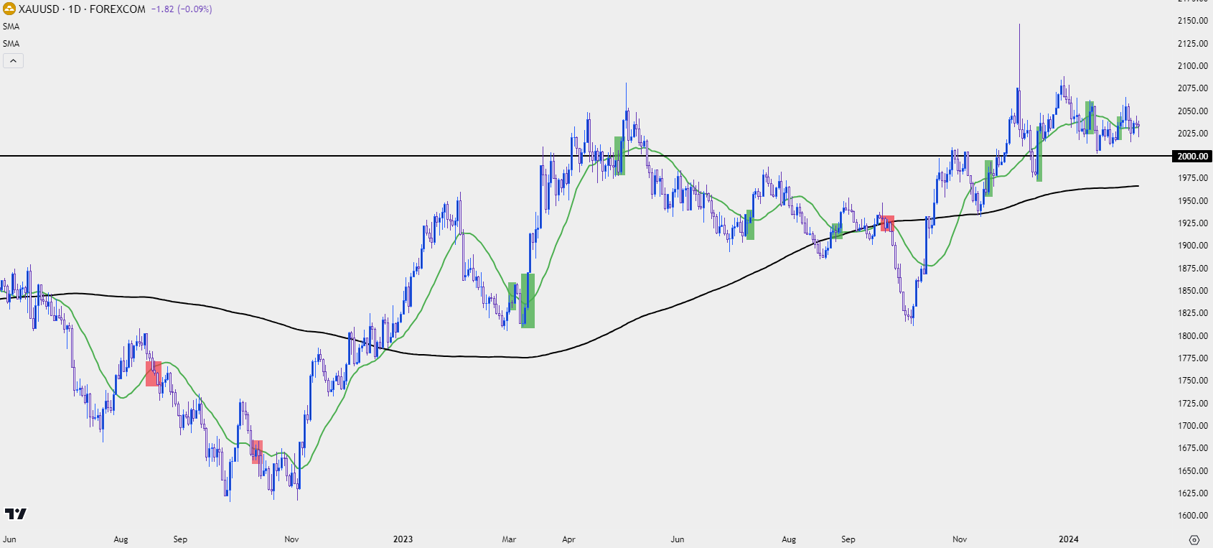
Task: Click the 1975.00 price axis label
Action: tap(1192, 178)
